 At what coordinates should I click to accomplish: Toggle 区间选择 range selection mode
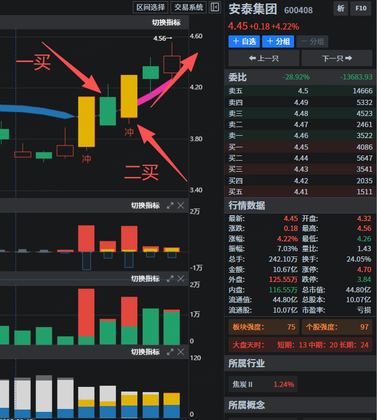[x=150, y=7]
